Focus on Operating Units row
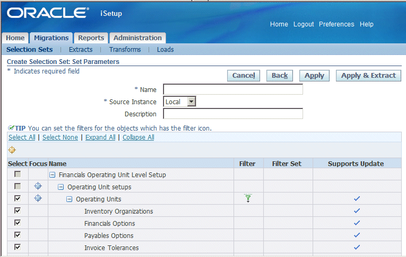The image size is (406, 257). 38,198
